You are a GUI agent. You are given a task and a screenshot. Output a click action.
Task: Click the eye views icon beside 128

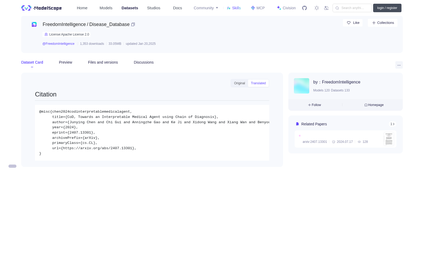point(359,142)
